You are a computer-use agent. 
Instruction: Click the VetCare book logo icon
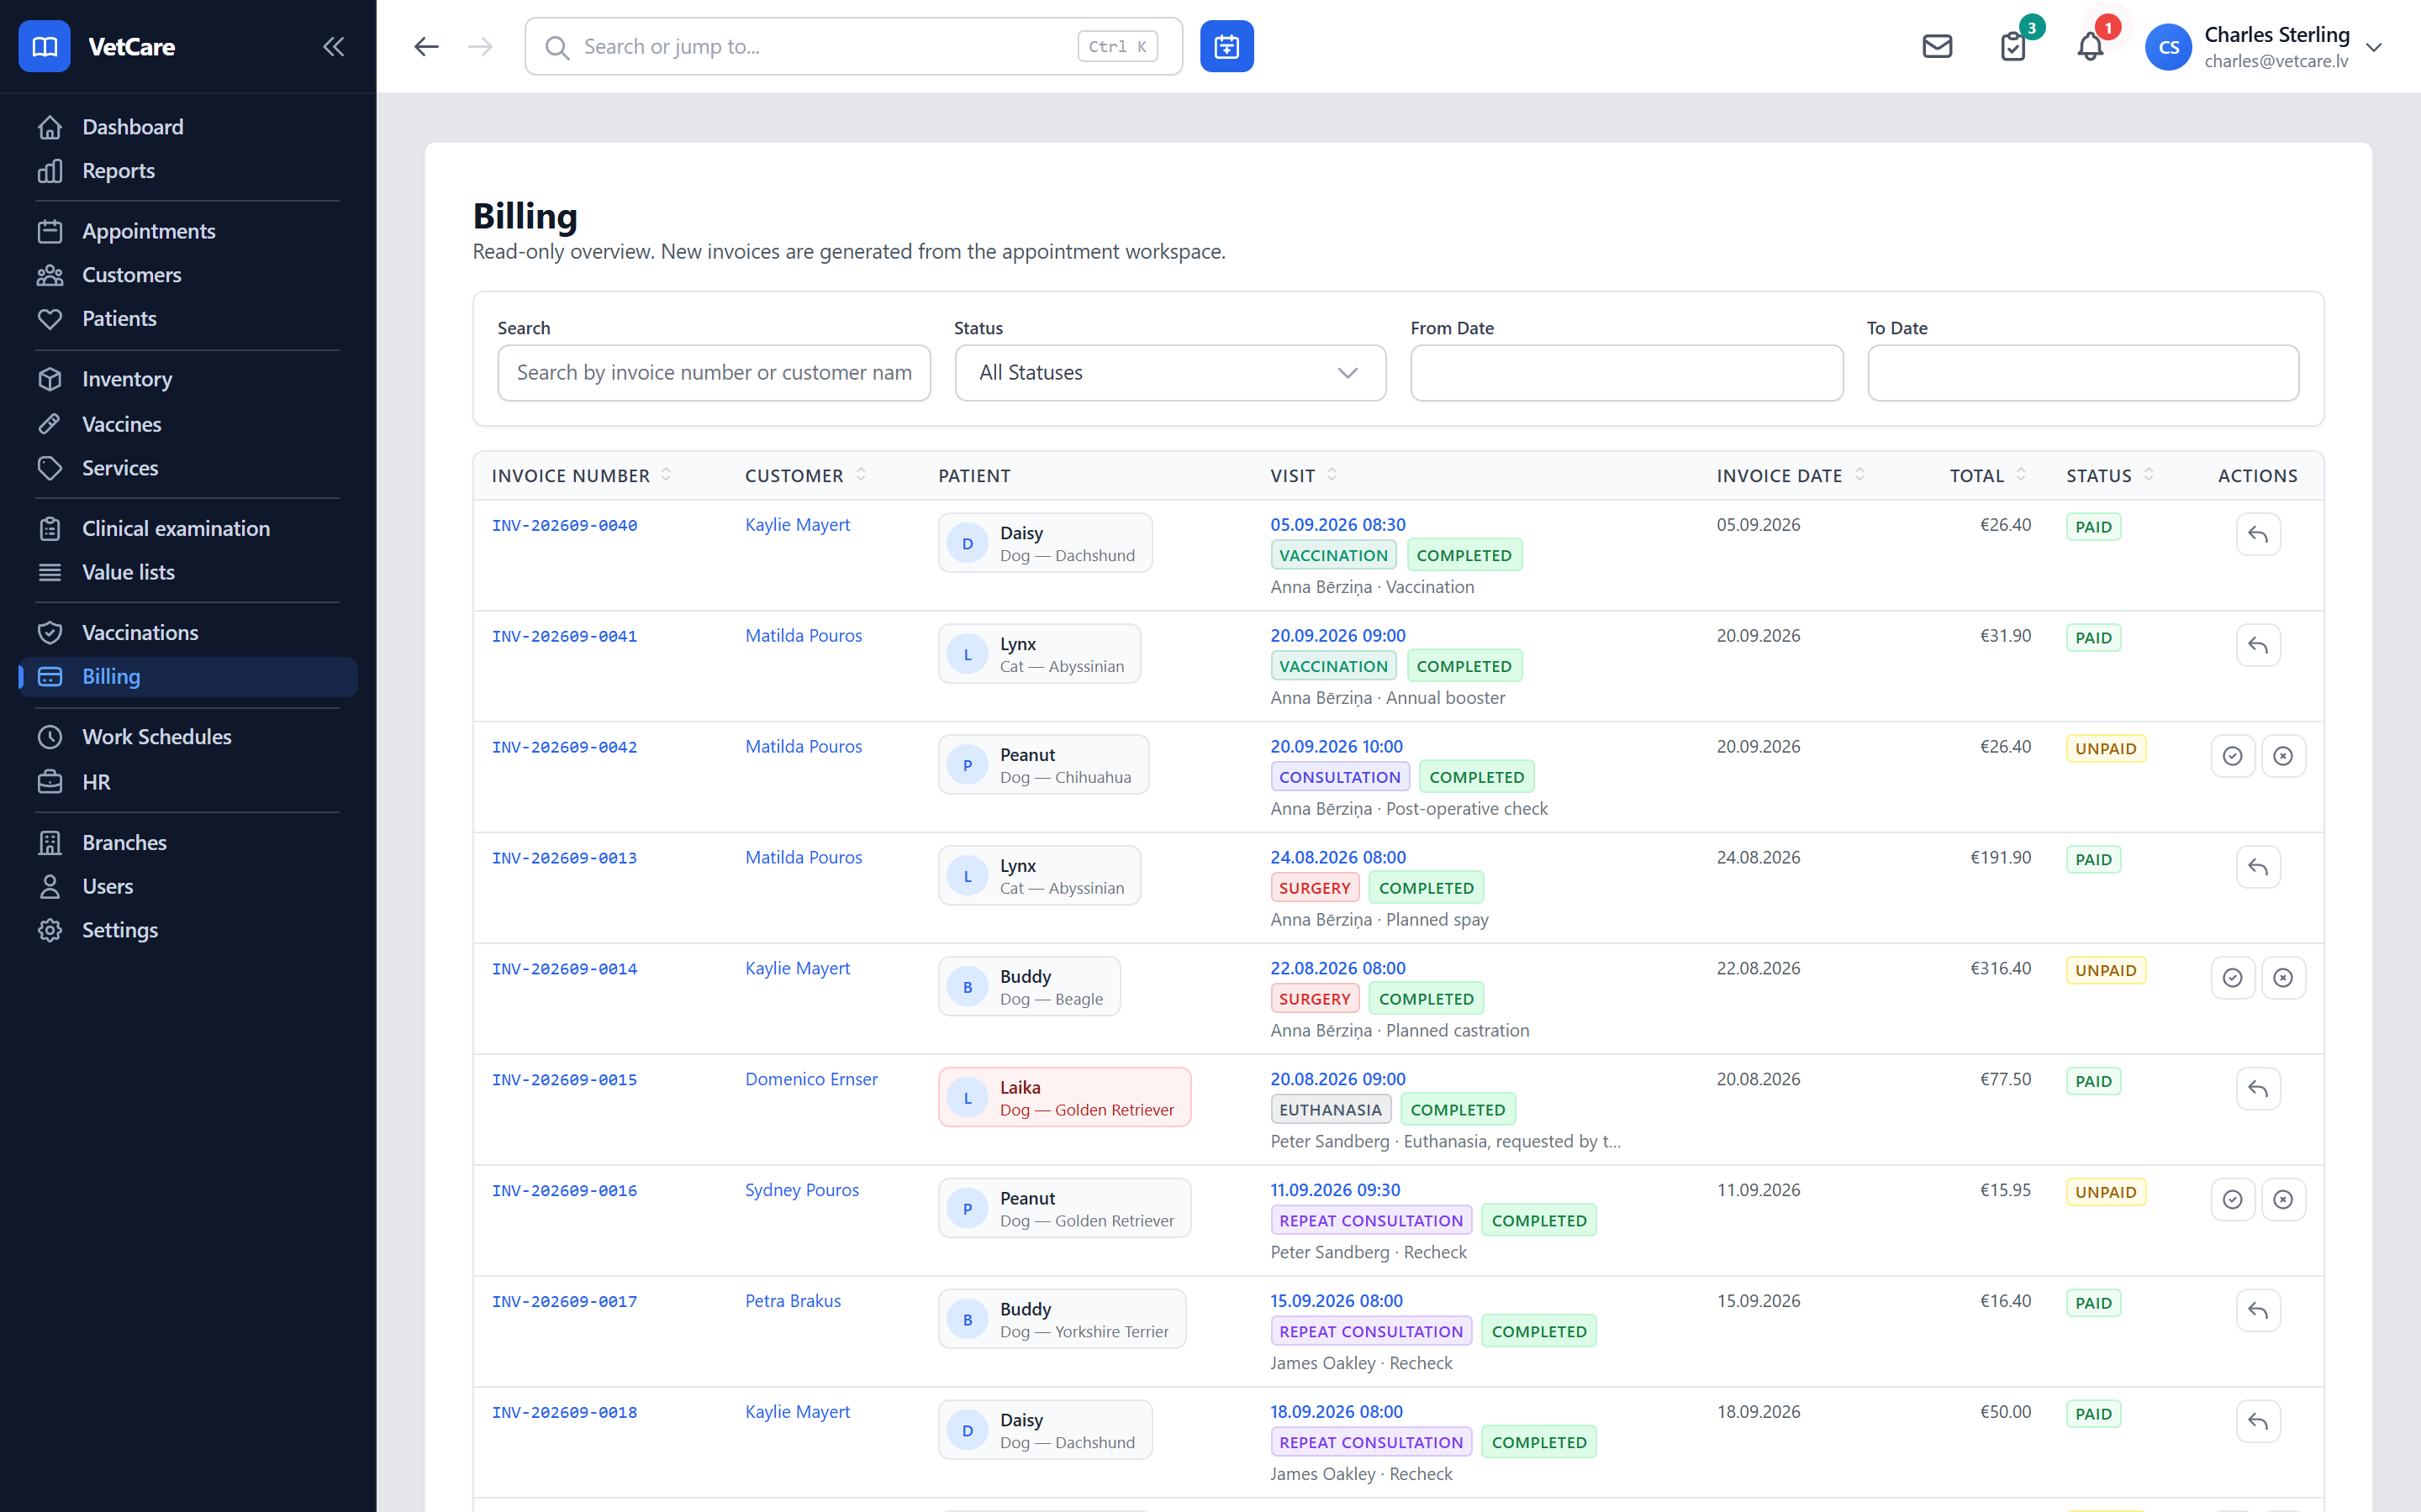click(x=44, y=46)
